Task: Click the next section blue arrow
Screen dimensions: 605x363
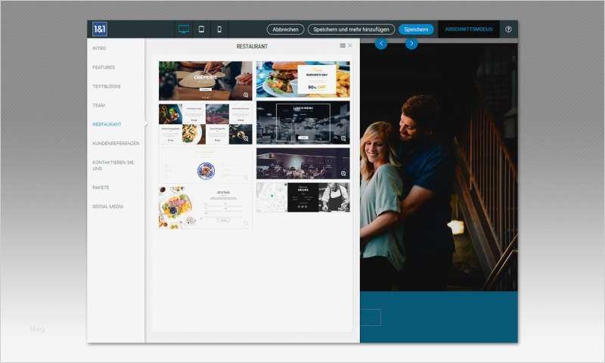Action: [x=411, y=43]
